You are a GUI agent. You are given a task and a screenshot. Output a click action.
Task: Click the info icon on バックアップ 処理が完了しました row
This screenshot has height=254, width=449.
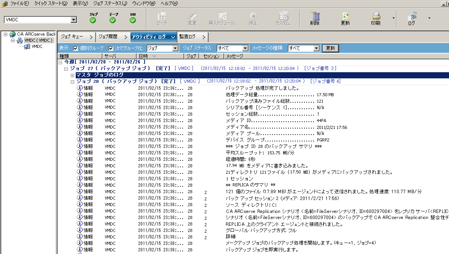click(x=80, y=88)
